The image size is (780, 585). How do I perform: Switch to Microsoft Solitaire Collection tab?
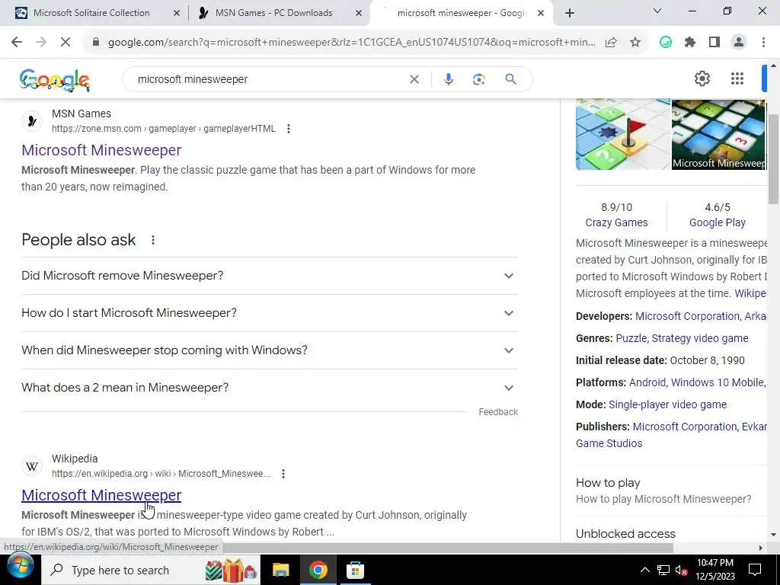(x=91, y=13)
